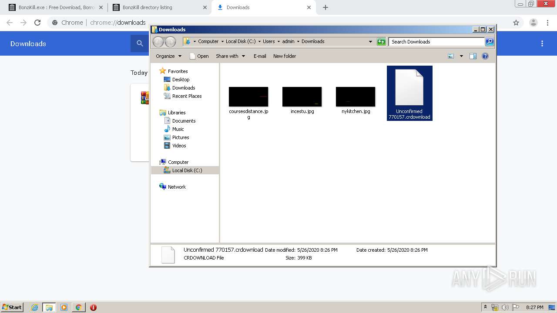
Task: Click the red Opera taskbar icon
Action: [93, 307]
